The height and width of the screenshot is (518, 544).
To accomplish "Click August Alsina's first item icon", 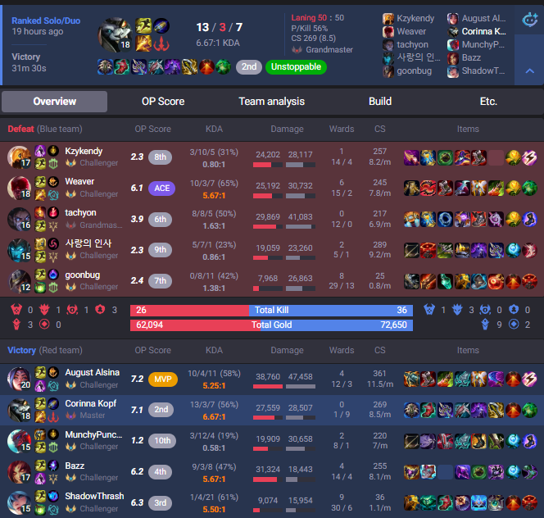I will point(411,379).
